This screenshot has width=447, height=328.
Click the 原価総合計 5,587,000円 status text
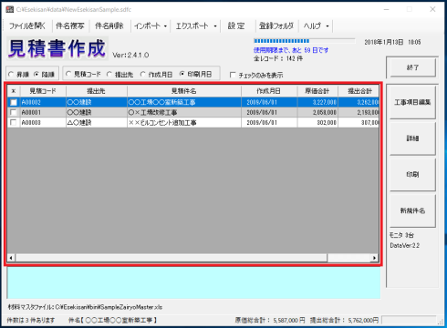click(x=270, y=320)
